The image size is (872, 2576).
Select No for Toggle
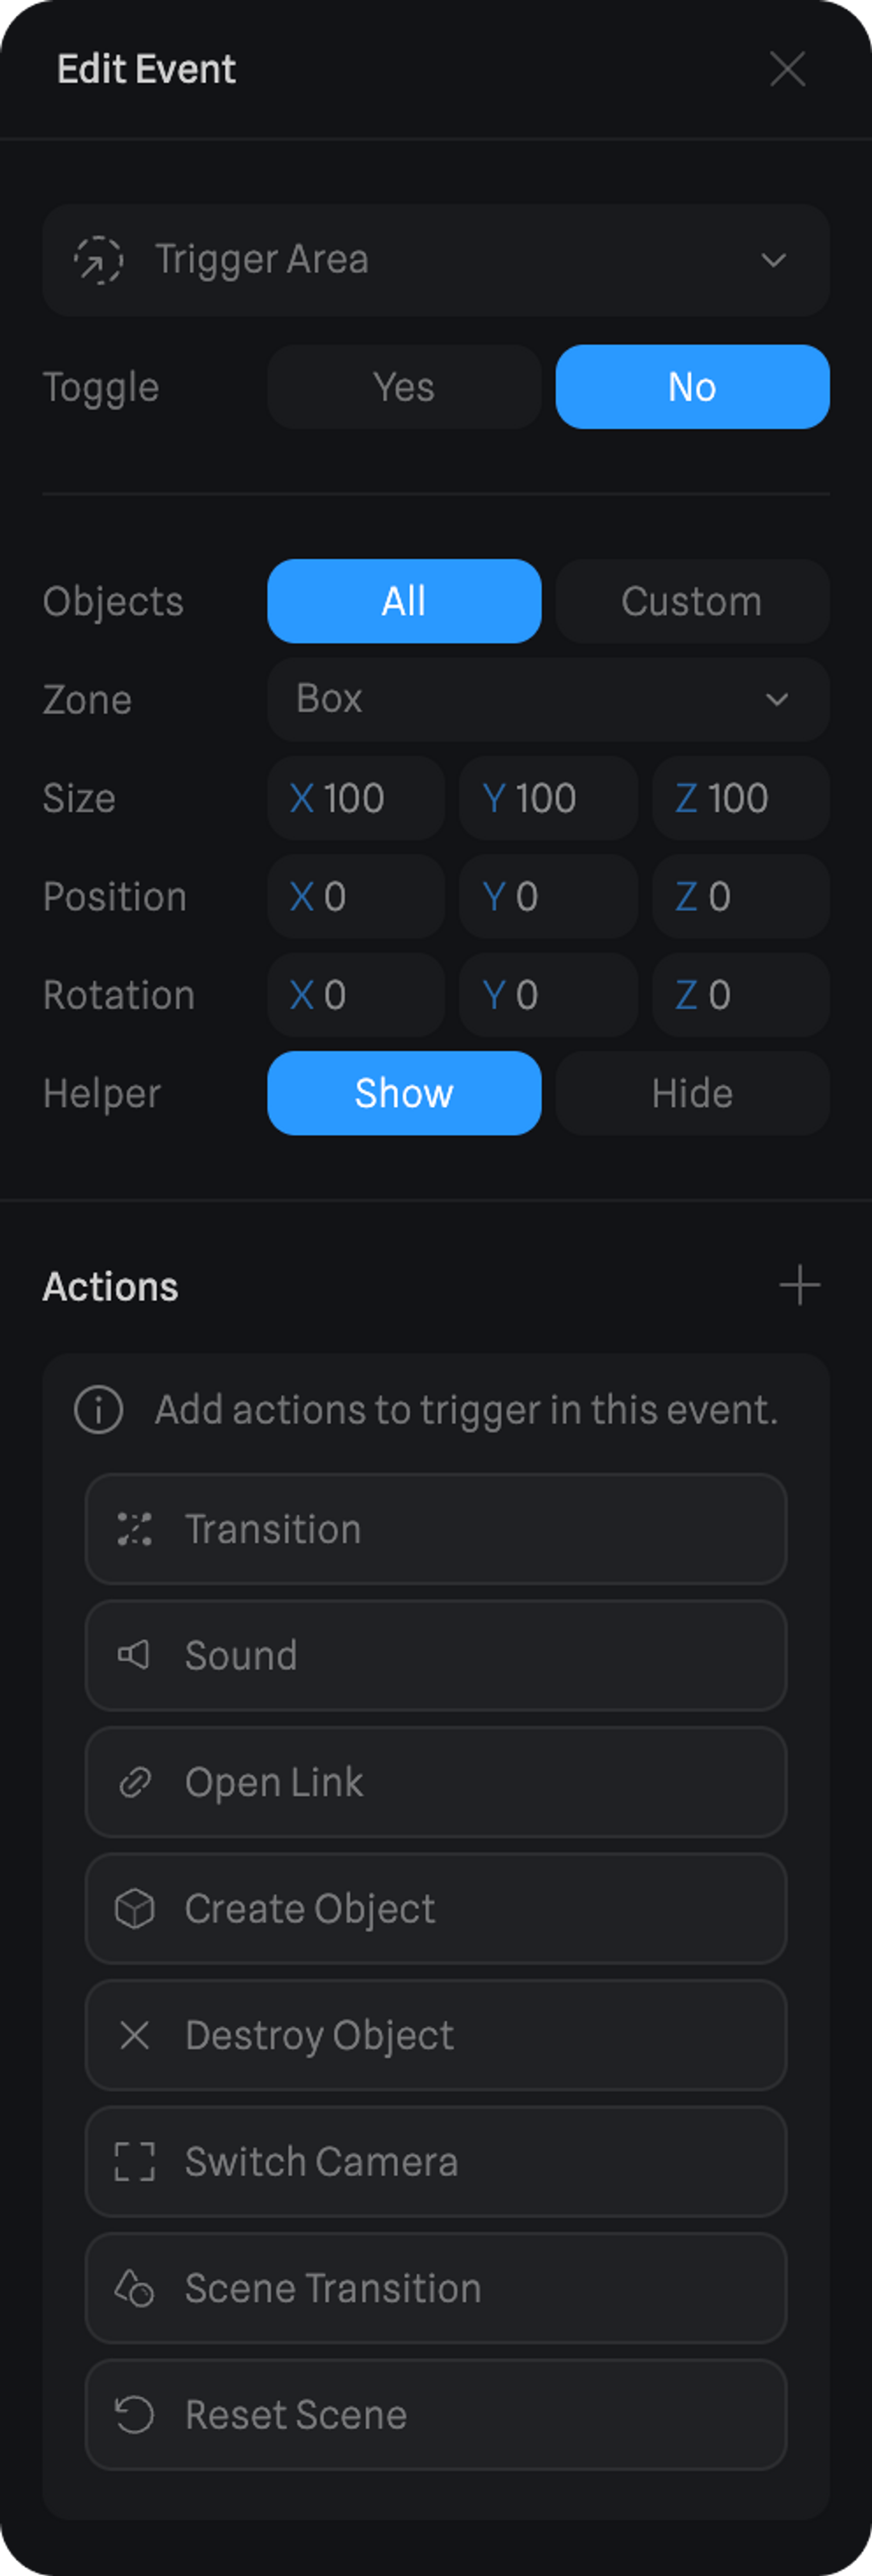point(692,387)
